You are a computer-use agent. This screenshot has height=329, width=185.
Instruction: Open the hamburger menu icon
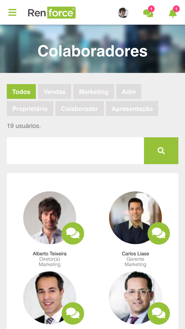pyautogui.click(x=12, y=12)
